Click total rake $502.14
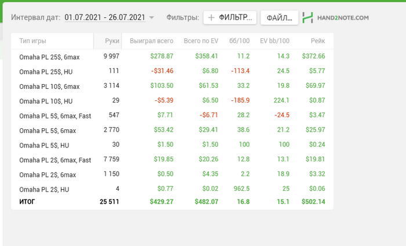 313,202
